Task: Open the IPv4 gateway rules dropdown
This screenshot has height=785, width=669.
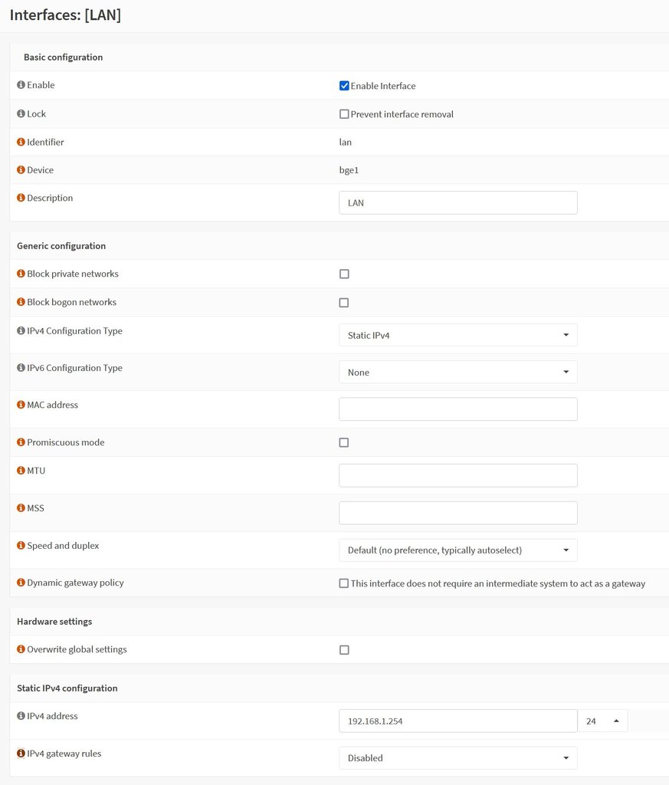Action: coord(457,758)
